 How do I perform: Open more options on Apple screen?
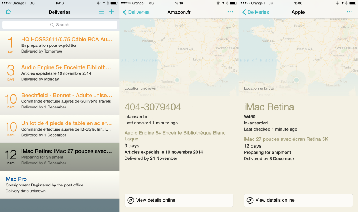point(350,12)
